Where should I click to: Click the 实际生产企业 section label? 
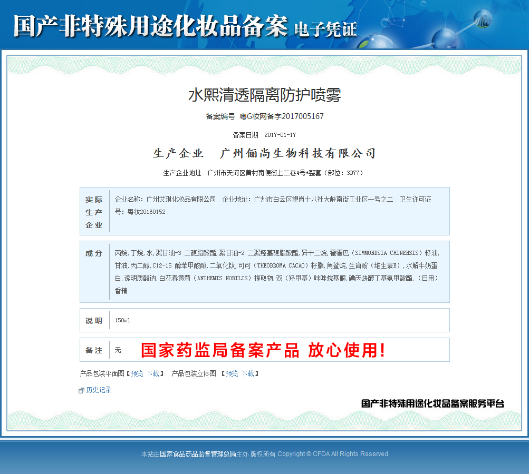click(x=94, y=212)
